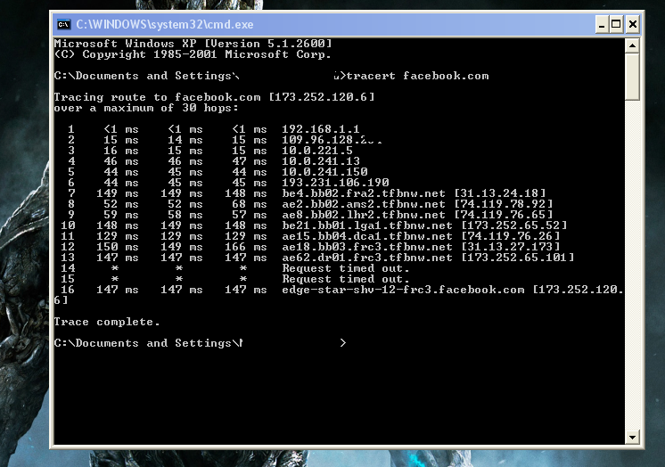
Task: Click the IP address 10.0.241.13
Action: click(x=321, y=161)
